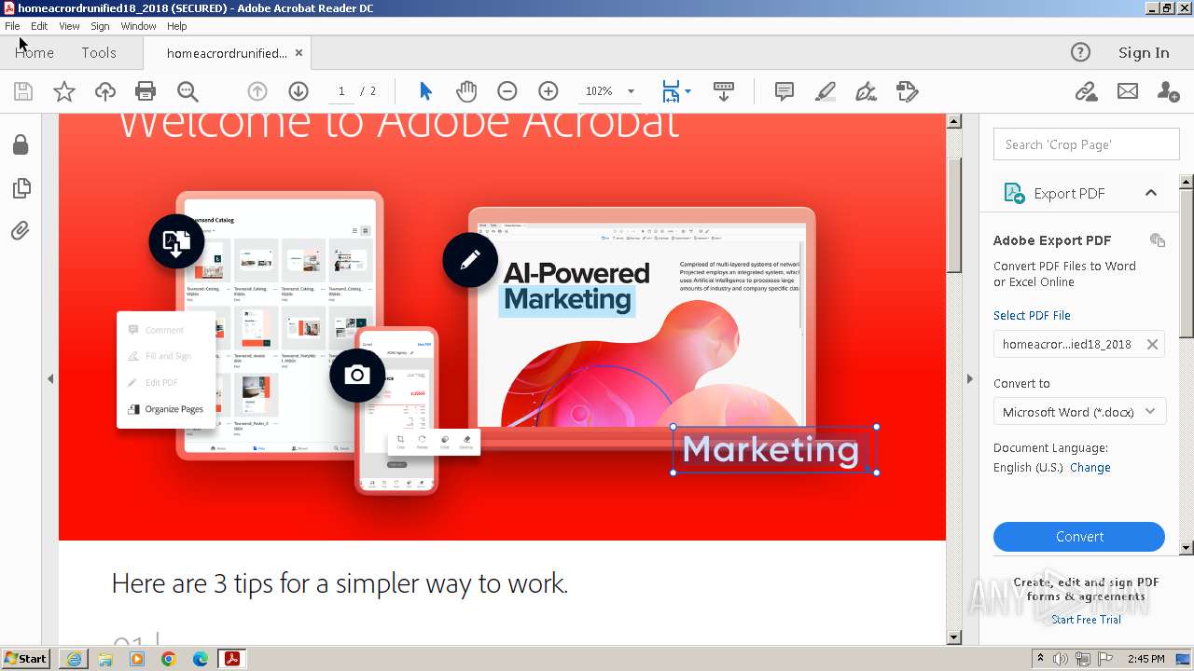Viewport: 1194px width, 671px height.
Task: Open the File menu
Action: click(x=12, y=26)
